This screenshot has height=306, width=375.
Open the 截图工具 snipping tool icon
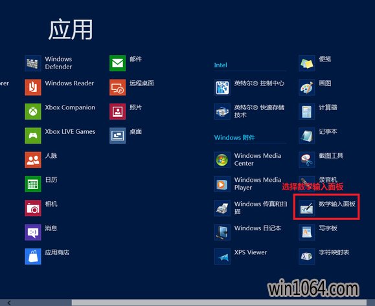coord(307,160)
